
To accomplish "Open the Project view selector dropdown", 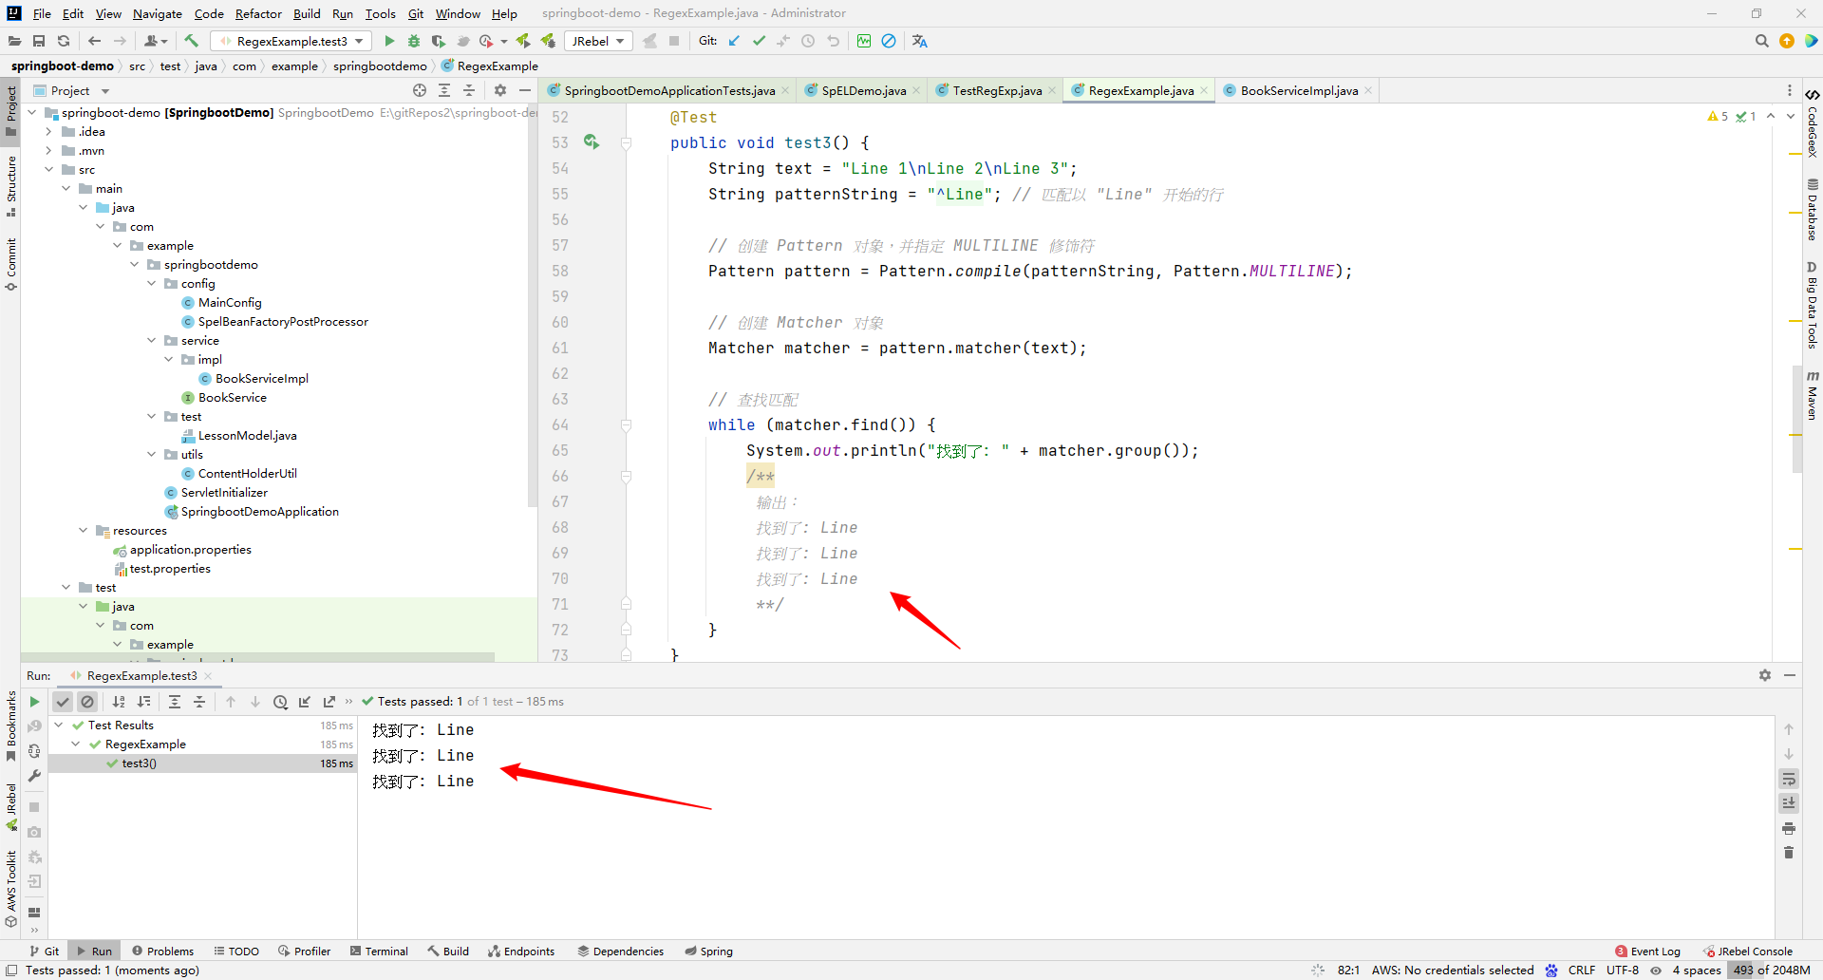I will [x=71, y=90].
